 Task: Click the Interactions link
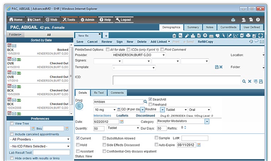(102, 116)
